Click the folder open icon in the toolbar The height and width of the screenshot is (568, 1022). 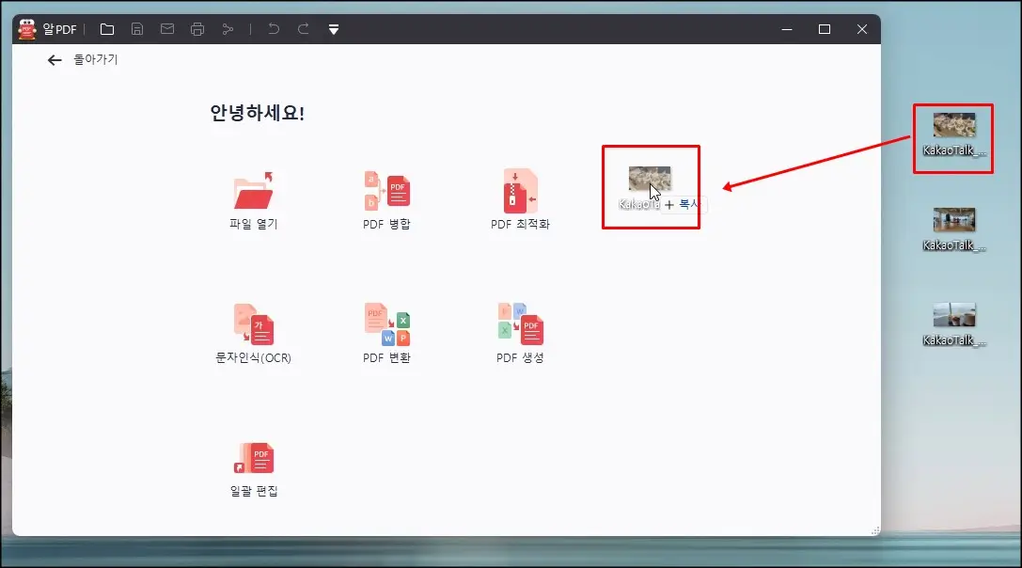107,28
